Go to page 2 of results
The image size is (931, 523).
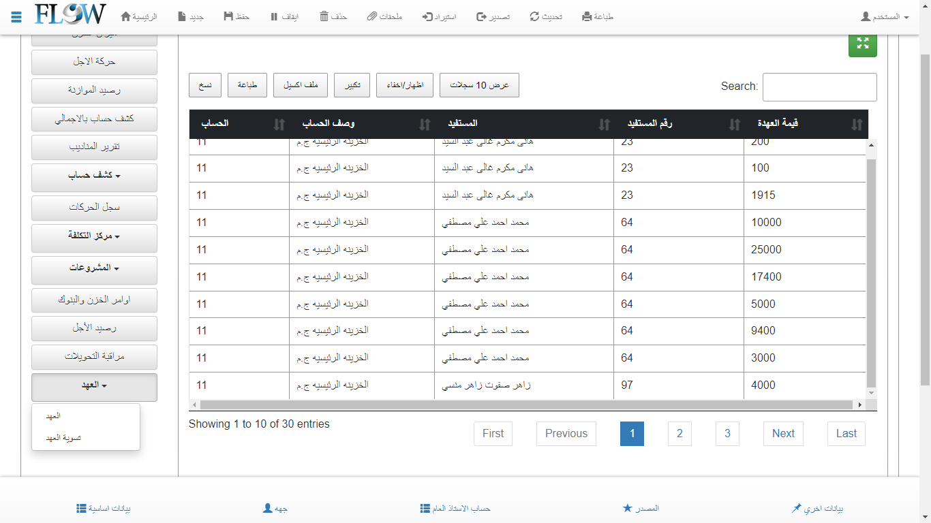click(x=680, y=434)
